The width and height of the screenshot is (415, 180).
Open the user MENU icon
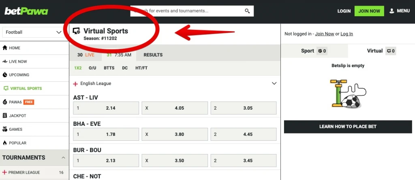[x=391, y=11]
